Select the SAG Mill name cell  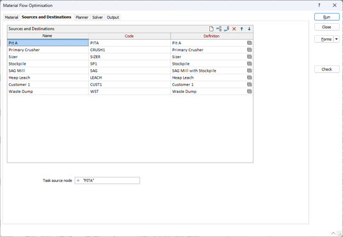(48, 70)
